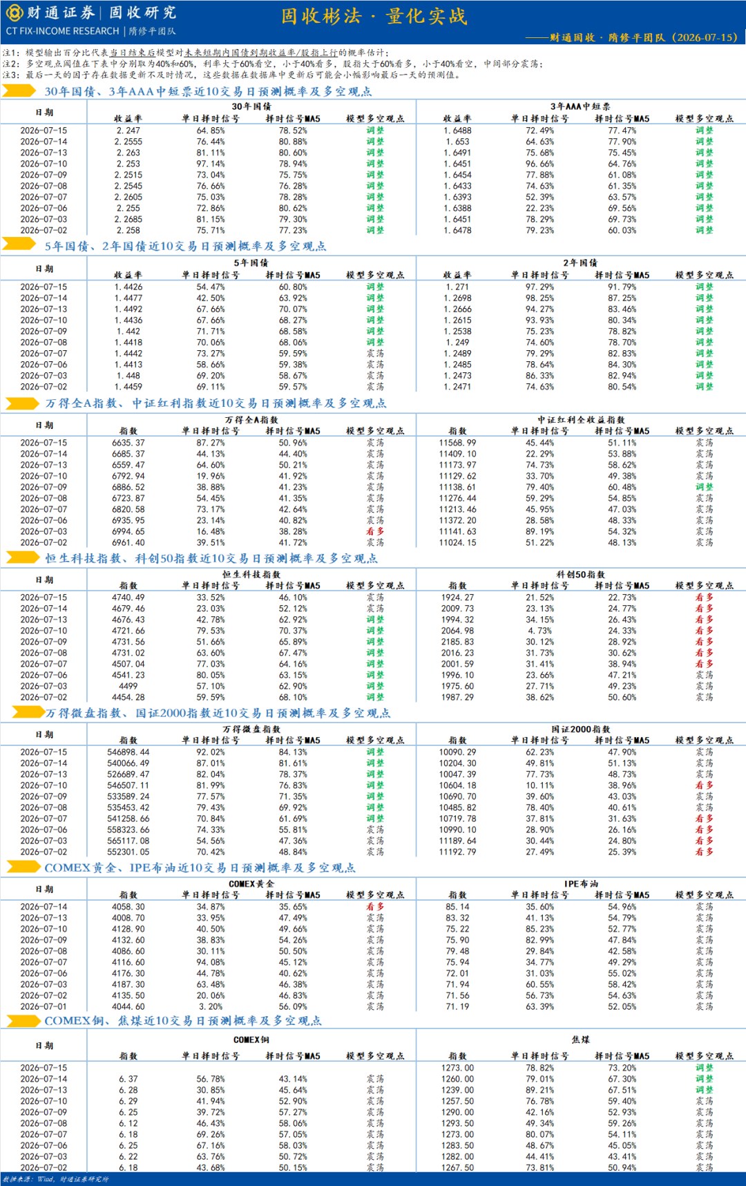This screenshot has height=1186, width=746.
Task: Click the red 看多 label in 万得全A table
Action: pyautogui.click(x=375, y=531)
